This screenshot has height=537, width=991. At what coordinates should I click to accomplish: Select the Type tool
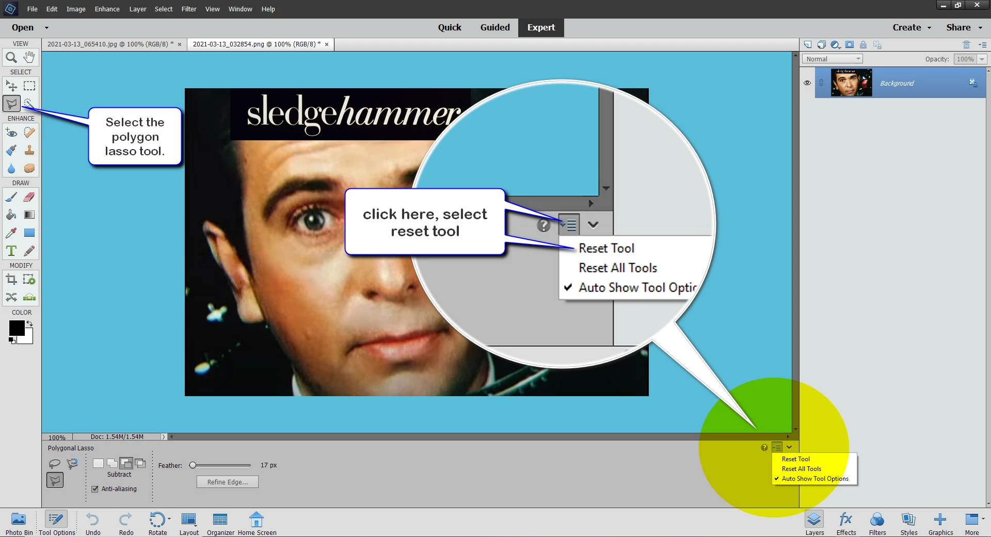(x=11, y=251)
